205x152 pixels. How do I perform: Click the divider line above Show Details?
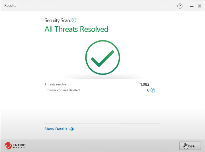pyautogui.click(x=102, y=124)
